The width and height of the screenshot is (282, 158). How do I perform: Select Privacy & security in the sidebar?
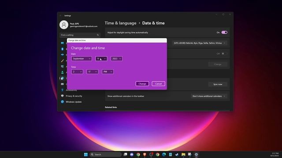click(x=74, y=96)
